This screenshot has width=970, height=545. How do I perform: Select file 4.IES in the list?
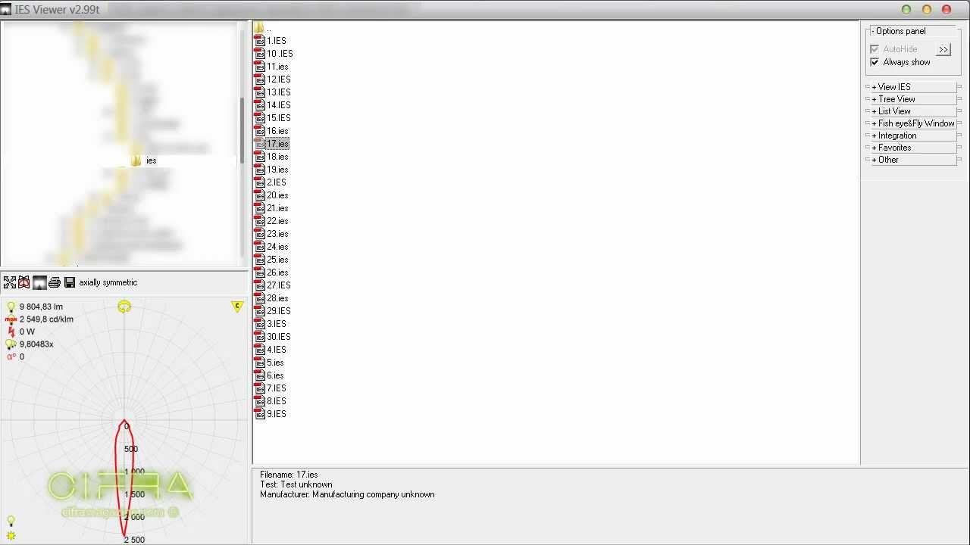(271, 350)
